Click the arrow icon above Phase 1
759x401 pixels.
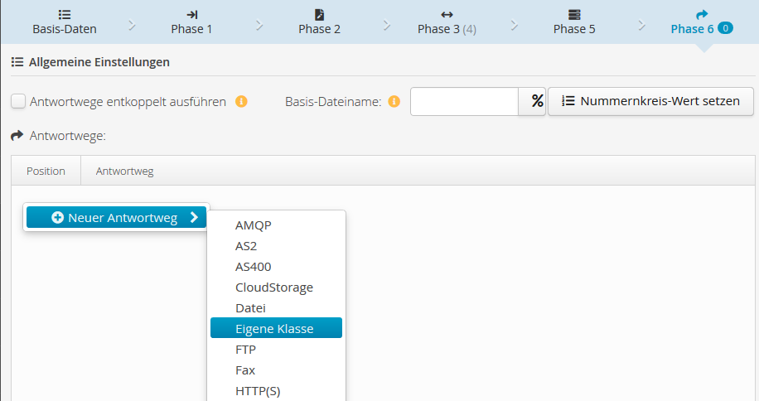pyautogui.click(x=191, y=15)
